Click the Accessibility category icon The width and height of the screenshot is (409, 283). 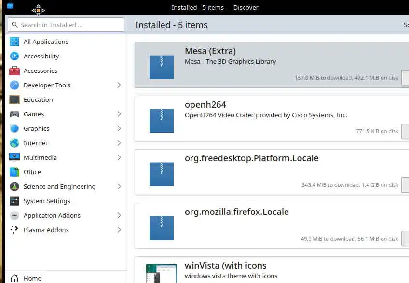[14, 56]
